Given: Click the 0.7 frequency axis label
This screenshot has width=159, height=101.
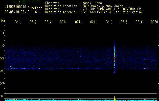Looking at the screenshot, I should coord(2,84).
